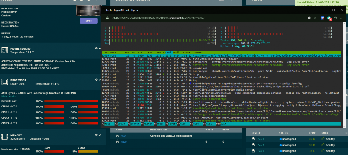Open the root user link

(123, 136)
